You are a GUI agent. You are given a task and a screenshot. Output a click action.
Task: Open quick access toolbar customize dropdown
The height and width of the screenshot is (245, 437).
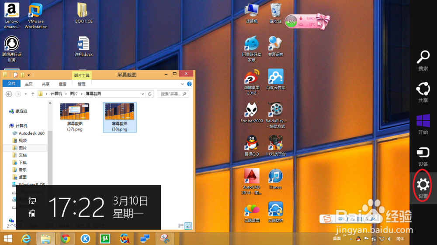pyautogui.click(x=28, y=75)
